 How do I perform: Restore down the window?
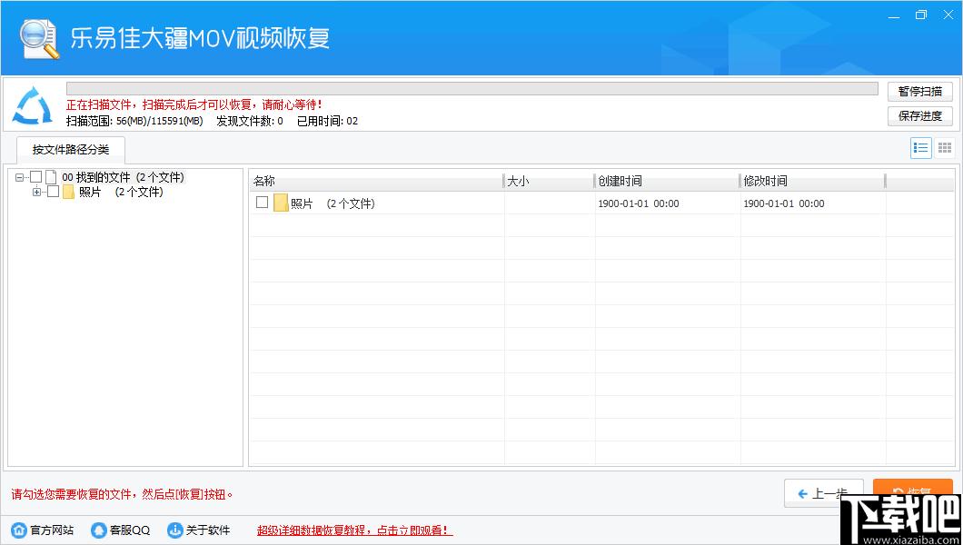click(920, 15)
